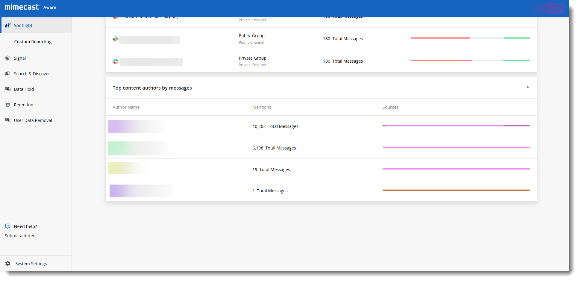
Task: Click the Mentions column header
Action: [x=262, y=107]
